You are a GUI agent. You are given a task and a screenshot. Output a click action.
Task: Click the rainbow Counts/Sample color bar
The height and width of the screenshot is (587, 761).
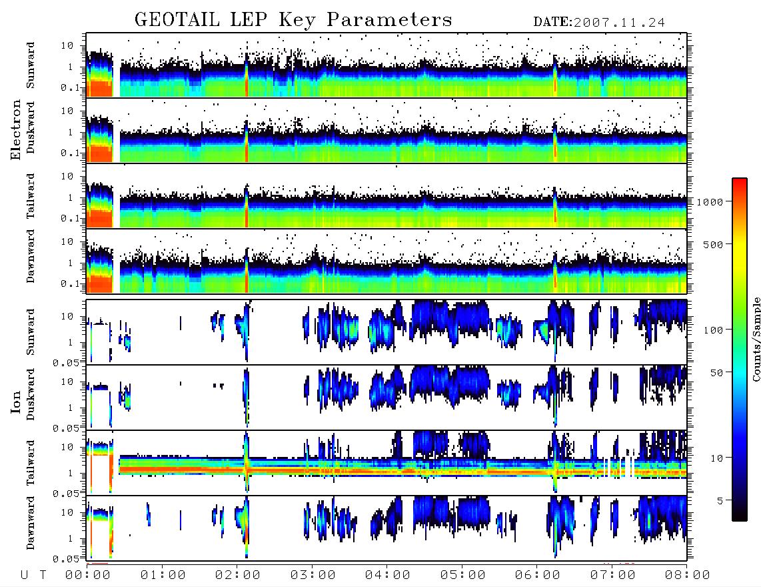click(x=740, y=350)
